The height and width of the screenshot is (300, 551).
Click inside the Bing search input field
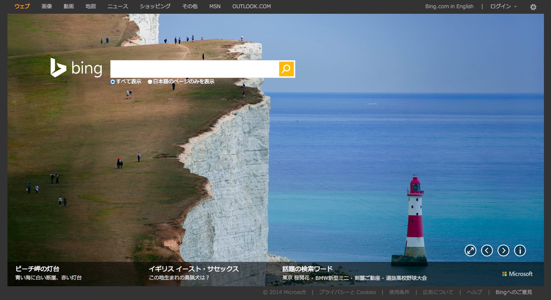pyautogui.click(x=194, y=69)
